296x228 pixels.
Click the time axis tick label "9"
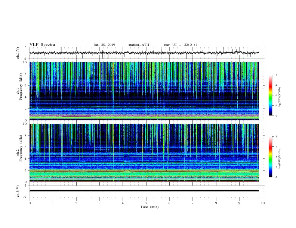pyautogui.click(x=239, y=203)
